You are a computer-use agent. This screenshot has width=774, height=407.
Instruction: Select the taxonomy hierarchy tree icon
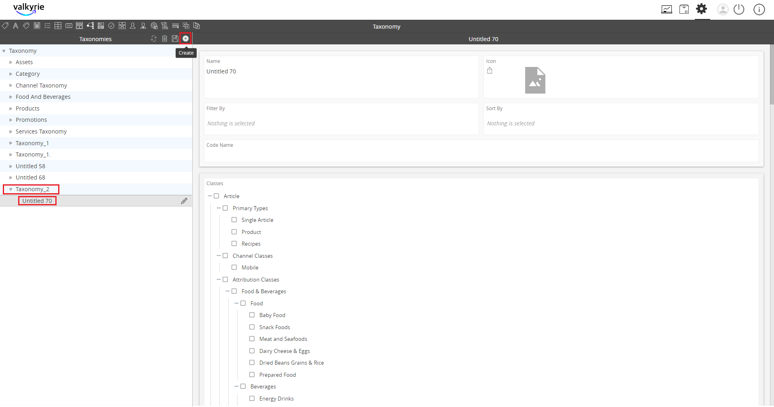pyautogui.click(x=90, y=26)
